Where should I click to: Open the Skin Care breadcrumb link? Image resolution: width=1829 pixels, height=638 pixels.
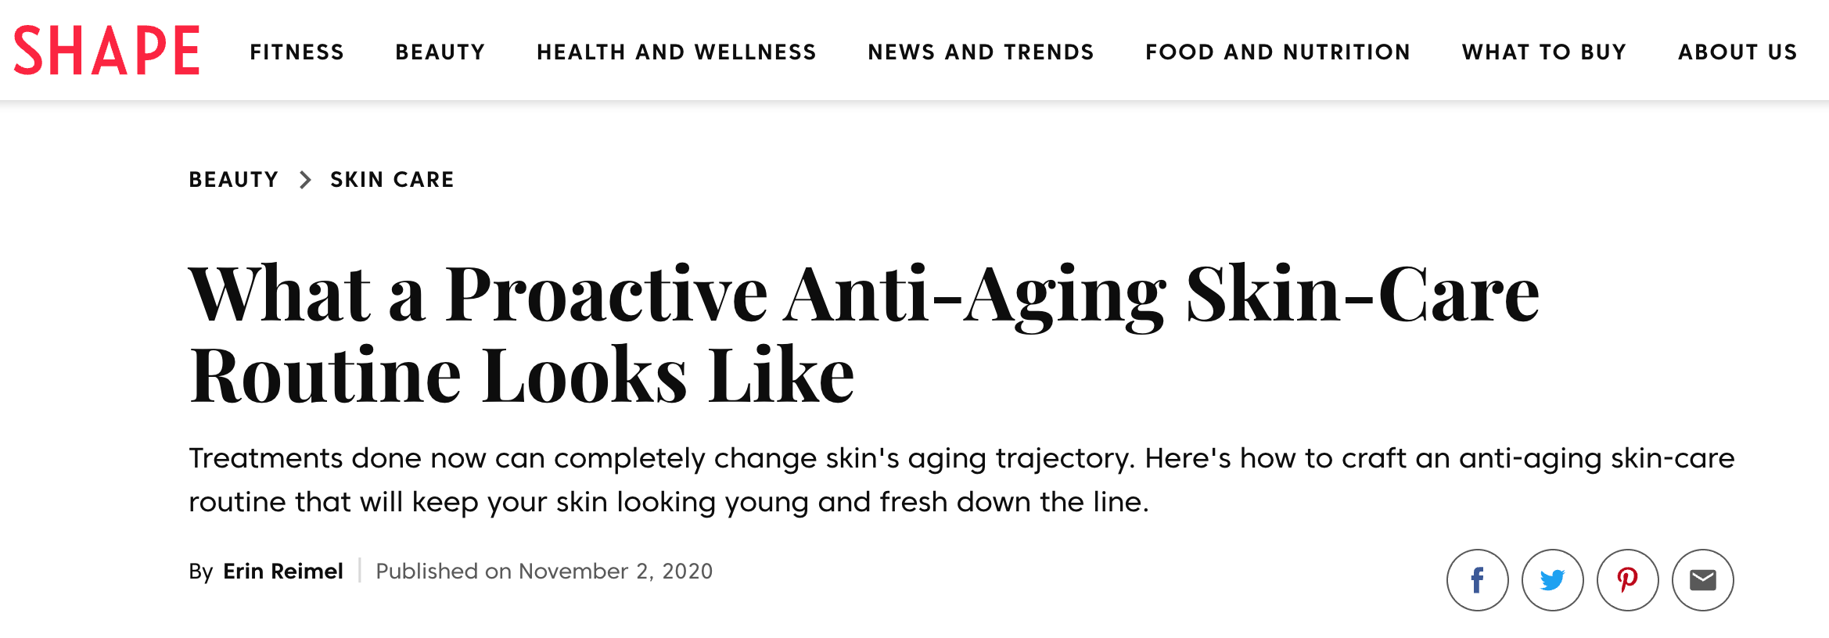tap(392, 180)
